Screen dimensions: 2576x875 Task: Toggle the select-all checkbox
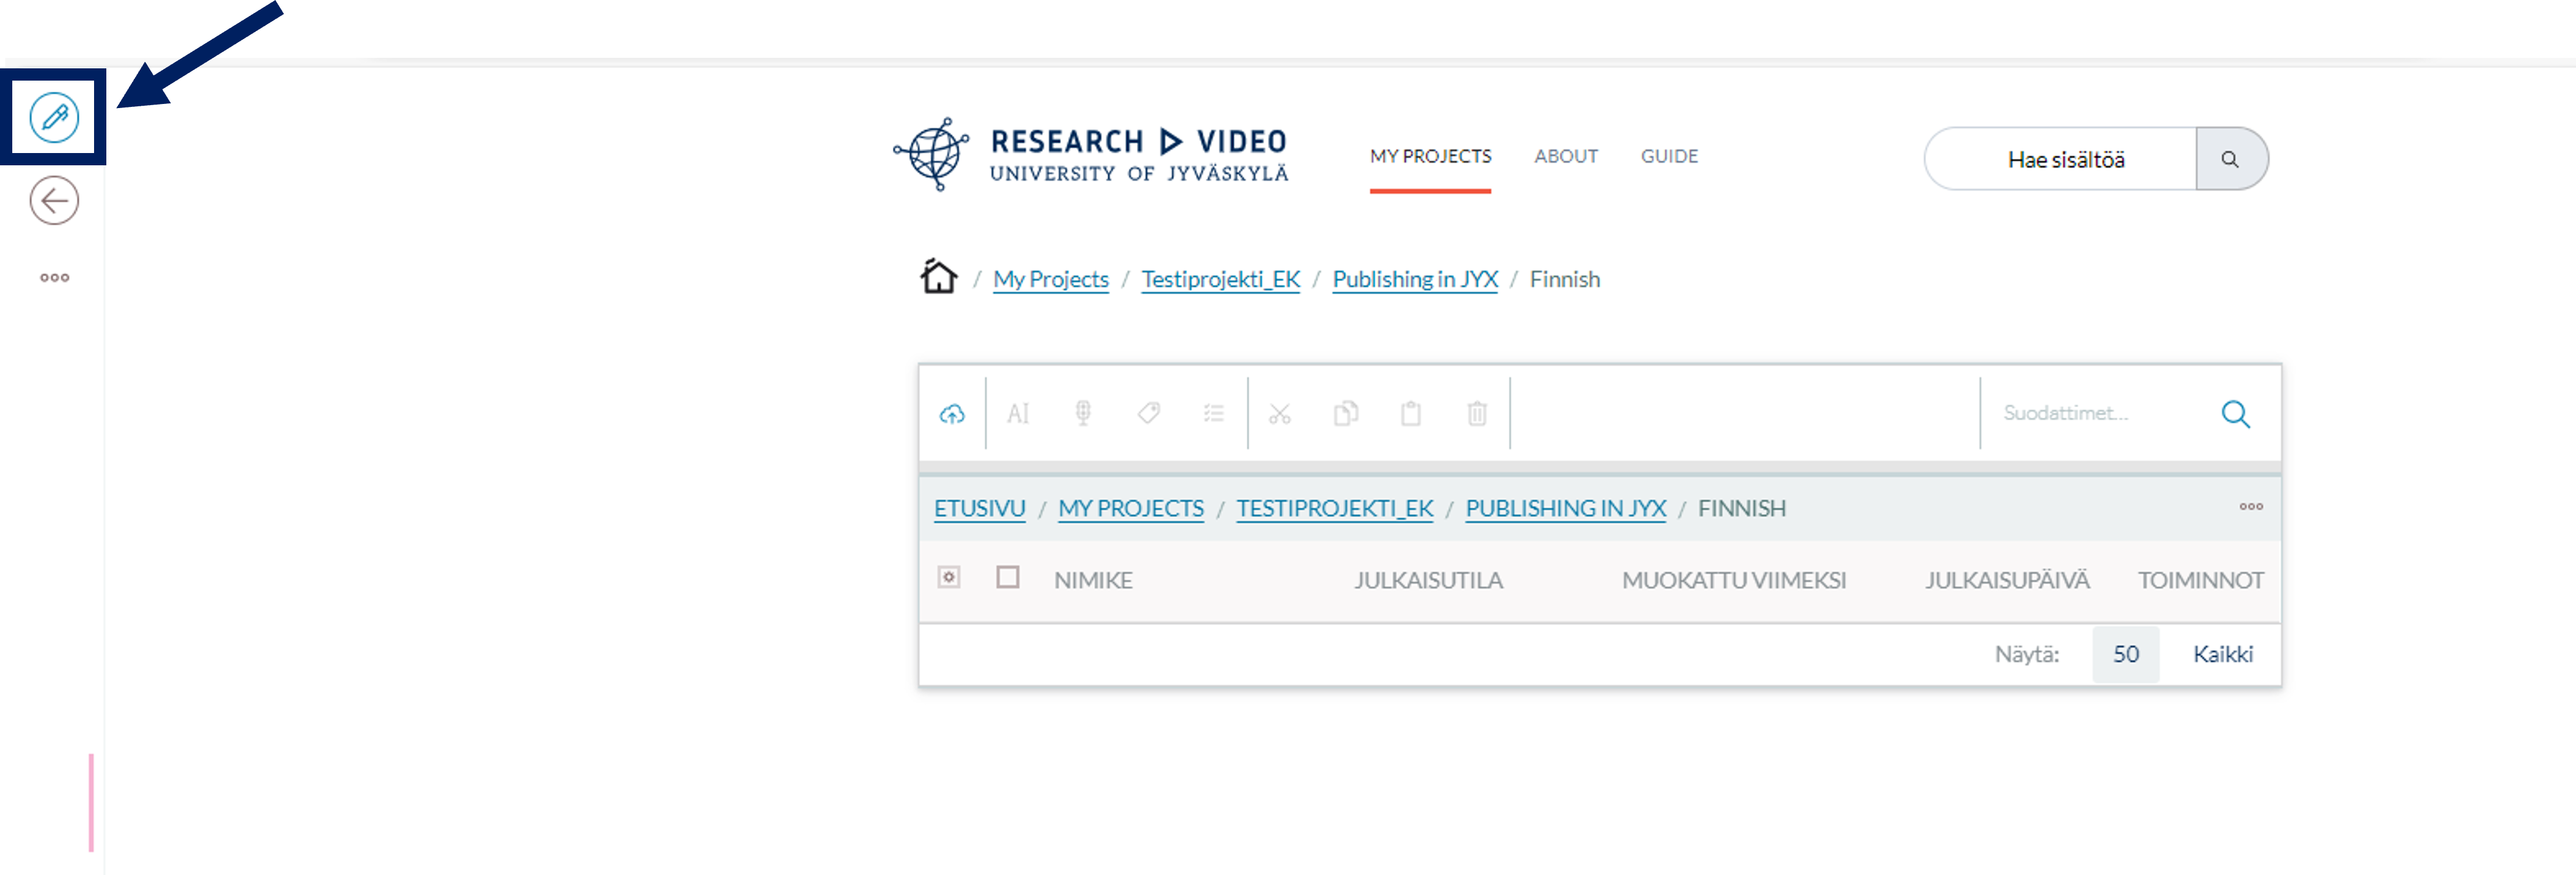coord(1008,577)
